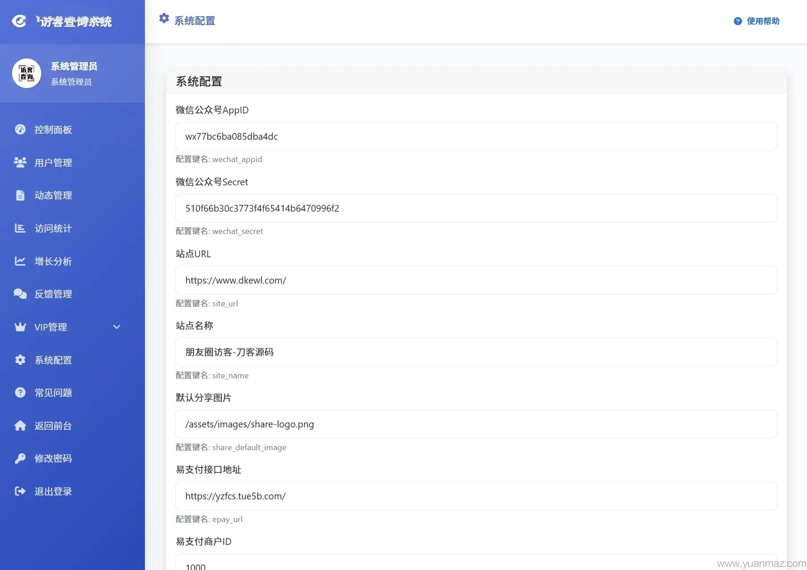
Task: Click the 站点名称 input field
Action: (x=476, y=352)
